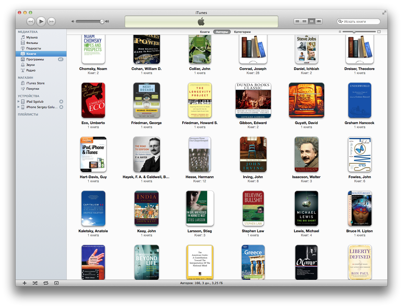Open the Gibbon, Edward book cover
The image size is (403, 308).
tap(253, 100)
